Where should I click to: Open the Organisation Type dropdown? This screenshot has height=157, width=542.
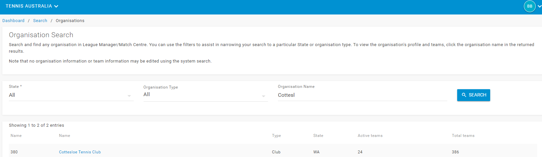[205, 95]
